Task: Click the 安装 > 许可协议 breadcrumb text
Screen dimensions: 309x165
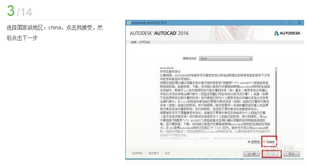Action: (141, 42)
